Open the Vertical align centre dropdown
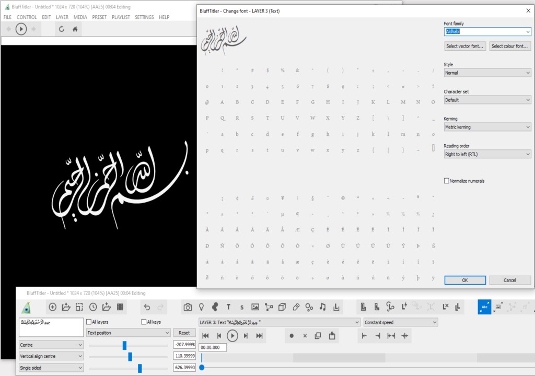This screenshot has width=535, height=376. [x=51, y=356]
